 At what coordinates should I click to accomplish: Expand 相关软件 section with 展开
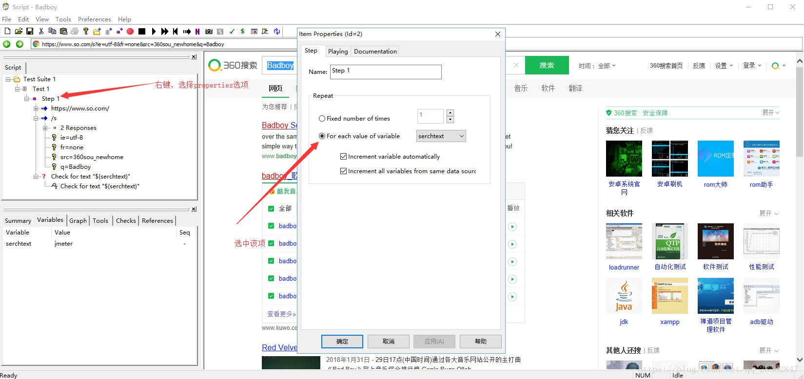pos(769,214)
